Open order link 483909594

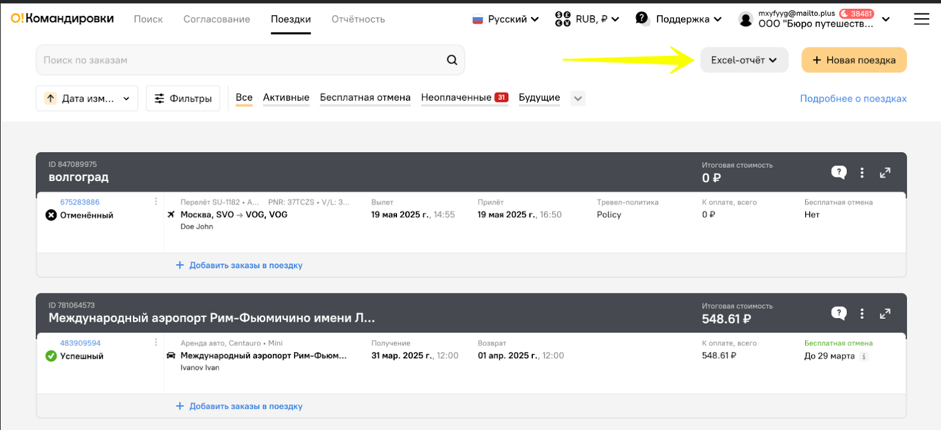coord(80,343)
